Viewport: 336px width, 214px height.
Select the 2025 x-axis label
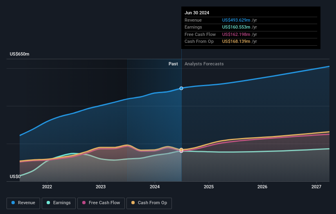(209, 187)
